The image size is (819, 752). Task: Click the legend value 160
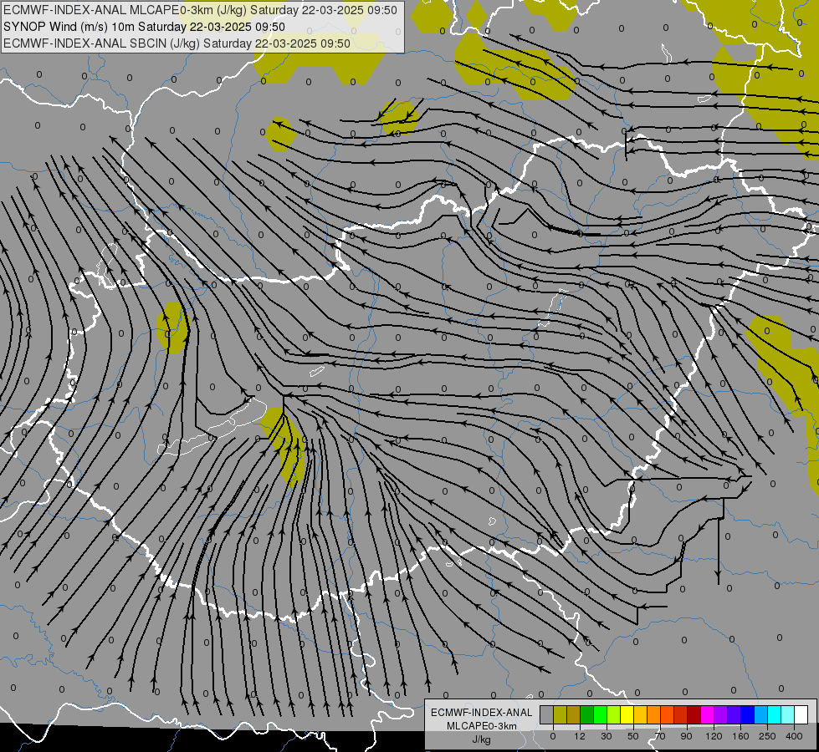pos(740,736)
